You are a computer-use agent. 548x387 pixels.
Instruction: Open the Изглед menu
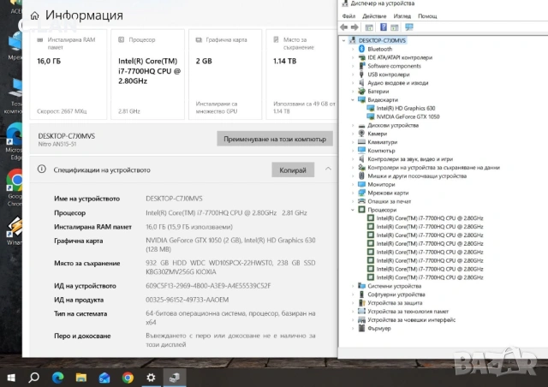tap(402, 16)
